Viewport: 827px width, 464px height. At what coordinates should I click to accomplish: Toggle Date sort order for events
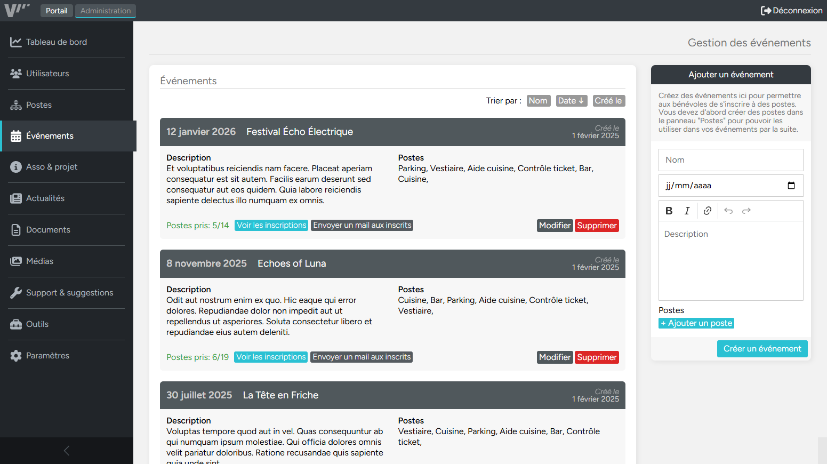point(571,100)
